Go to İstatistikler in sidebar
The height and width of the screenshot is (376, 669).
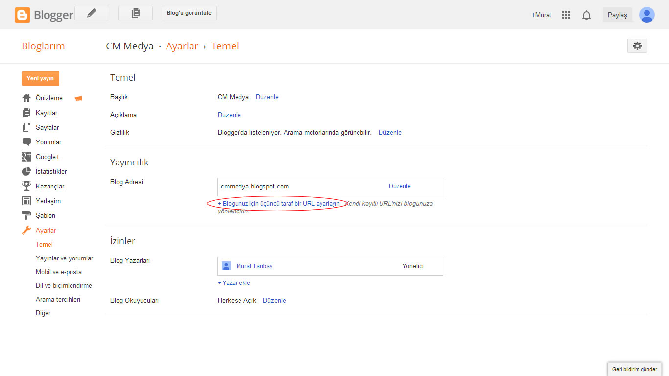click(x=51, y=171)
